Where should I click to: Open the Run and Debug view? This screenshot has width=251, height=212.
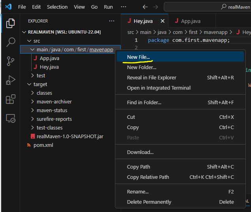coord(11,80)
